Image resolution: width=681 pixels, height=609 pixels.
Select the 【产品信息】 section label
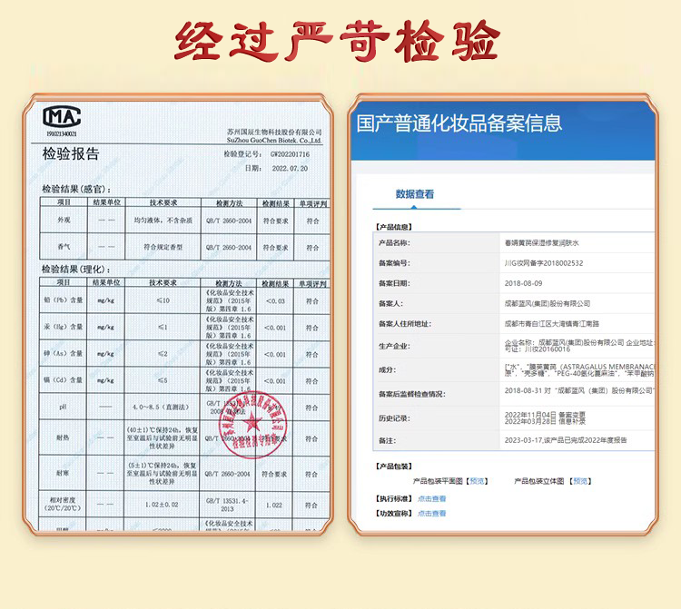click(394, 227)
